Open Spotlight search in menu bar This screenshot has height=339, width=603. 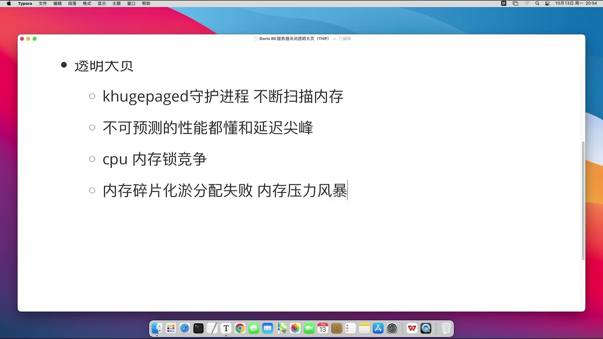click(537, 3)
